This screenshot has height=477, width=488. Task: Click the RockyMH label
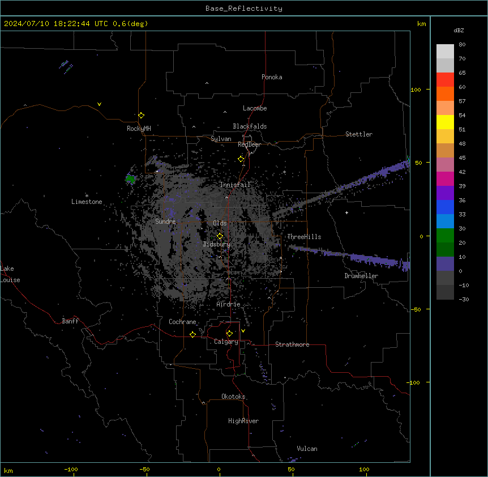pyautogui.click(x=139, y=128)
